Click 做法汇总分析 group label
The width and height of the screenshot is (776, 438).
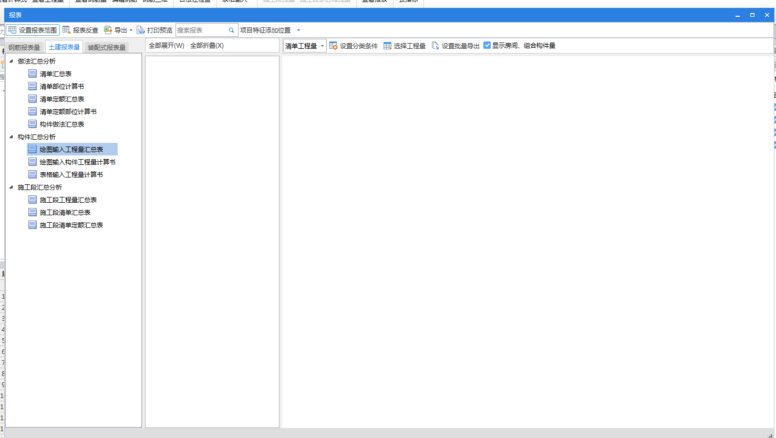pyautogui.click(x=37, y=61)
